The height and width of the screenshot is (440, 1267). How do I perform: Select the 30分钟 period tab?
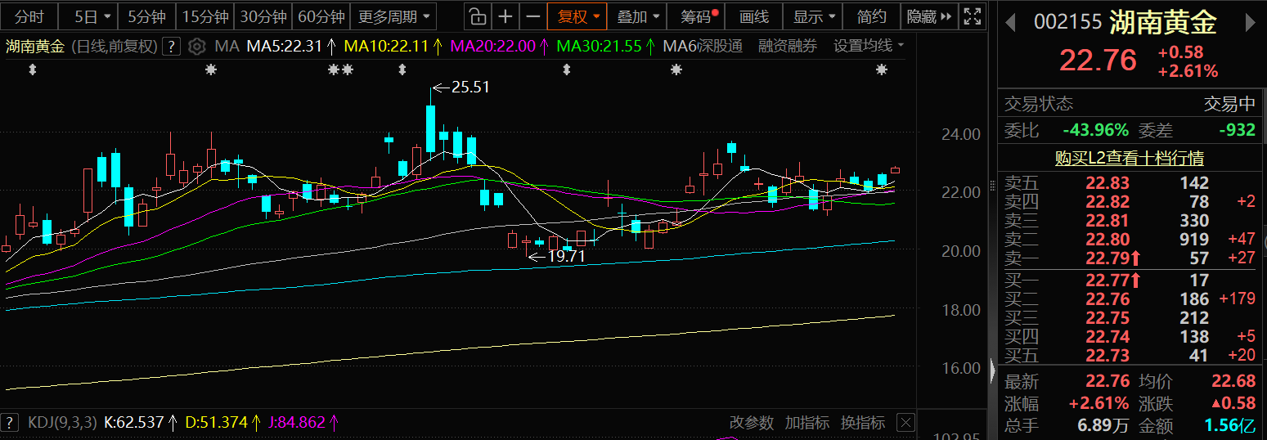coord(263,16)
